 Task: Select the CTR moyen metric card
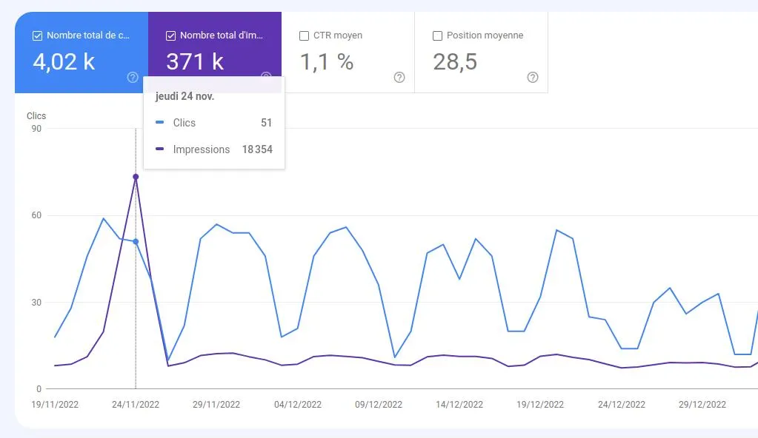(x=348, y=52)
